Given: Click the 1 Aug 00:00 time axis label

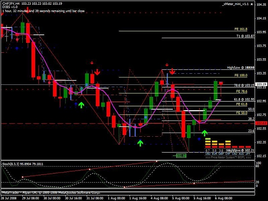Looking at the screenshot, I should click(x=117, y=198).
